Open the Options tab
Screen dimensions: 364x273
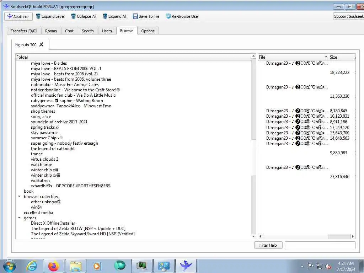pyautogui.click(x=148, y=31)
